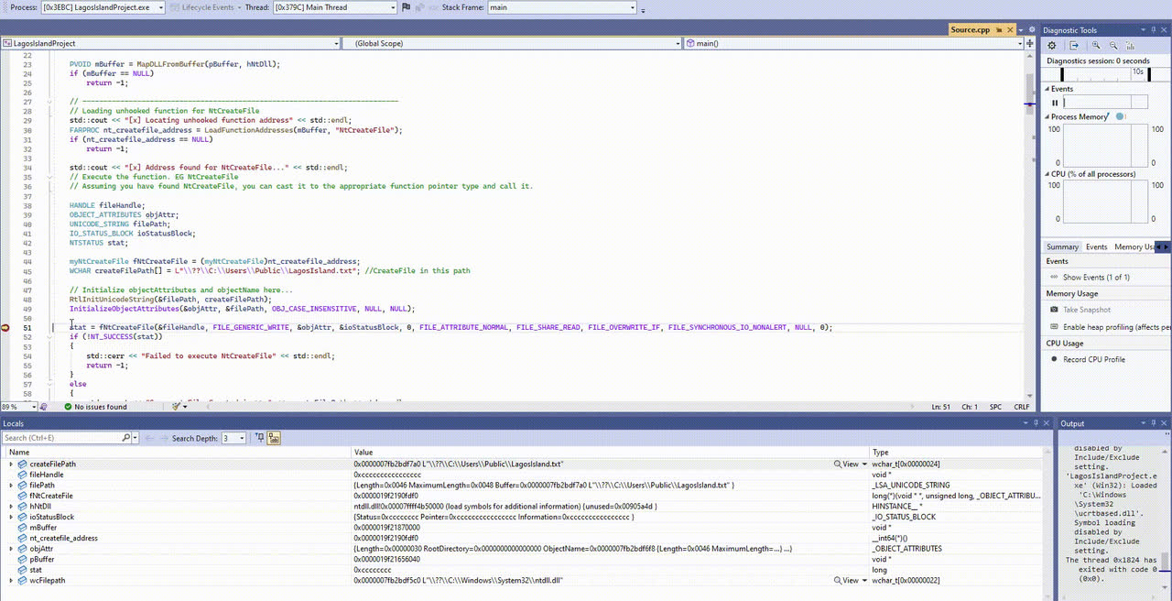Click Show Events (1 of 1) link
Screen dimensions: 1172x601
[x=1096, y=277]
